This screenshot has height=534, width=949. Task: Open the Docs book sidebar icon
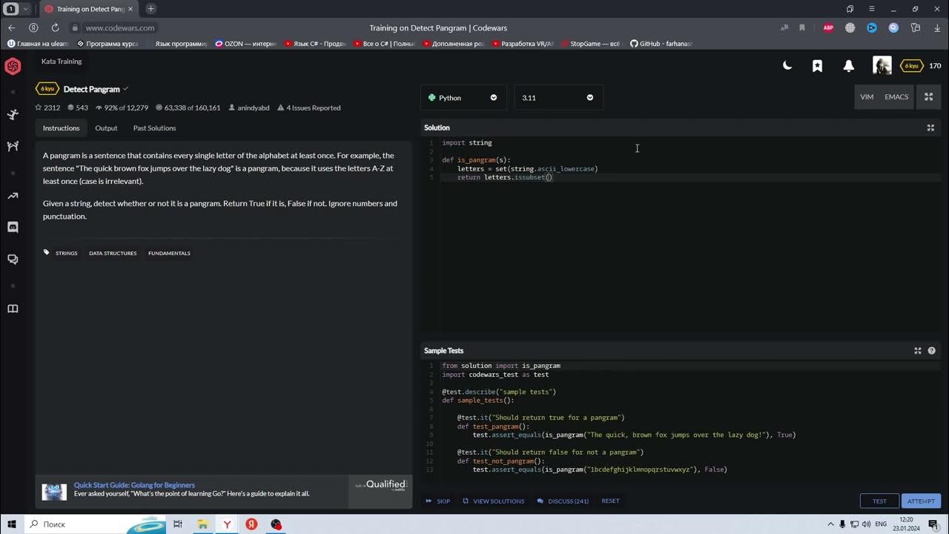[13, 309]
